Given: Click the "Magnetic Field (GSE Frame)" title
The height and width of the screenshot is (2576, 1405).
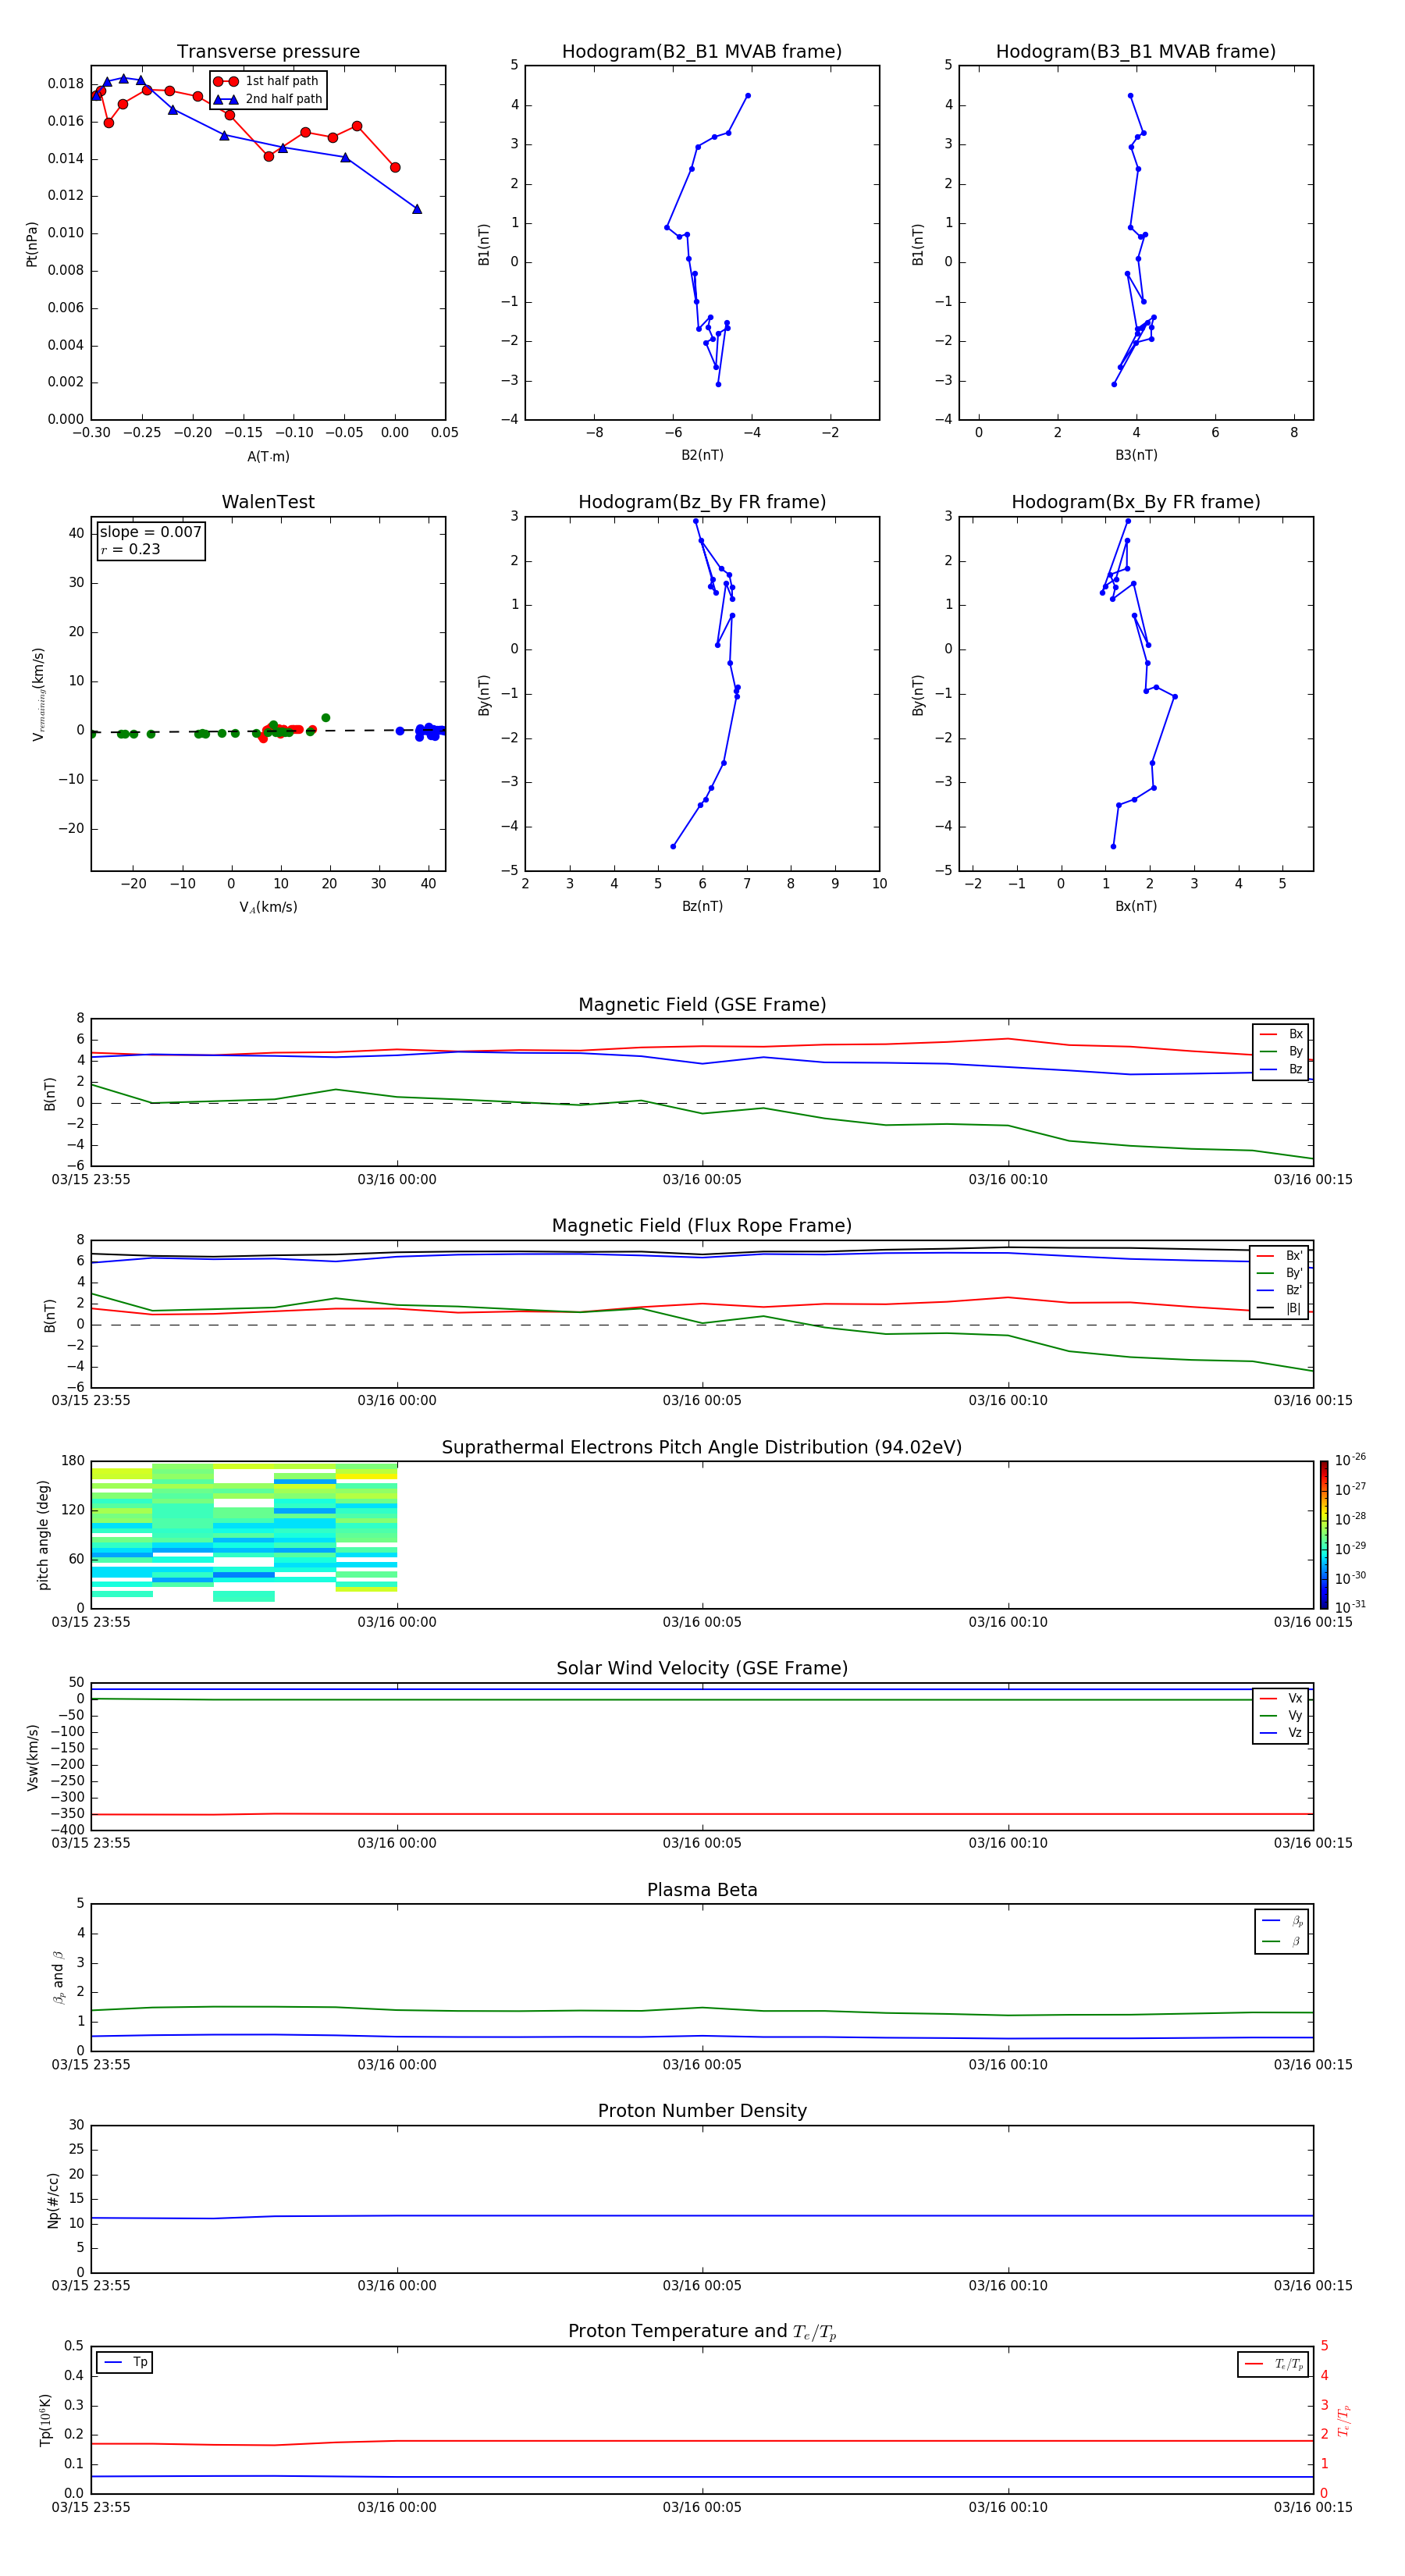Looking at the screenshot, I should pos(702,1005).
